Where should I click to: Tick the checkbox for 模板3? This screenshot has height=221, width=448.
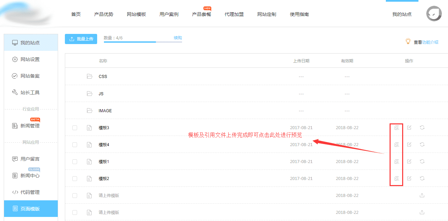coord(75,128)
